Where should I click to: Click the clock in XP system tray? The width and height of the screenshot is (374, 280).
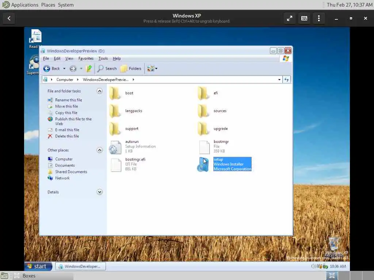coord(338,267)
